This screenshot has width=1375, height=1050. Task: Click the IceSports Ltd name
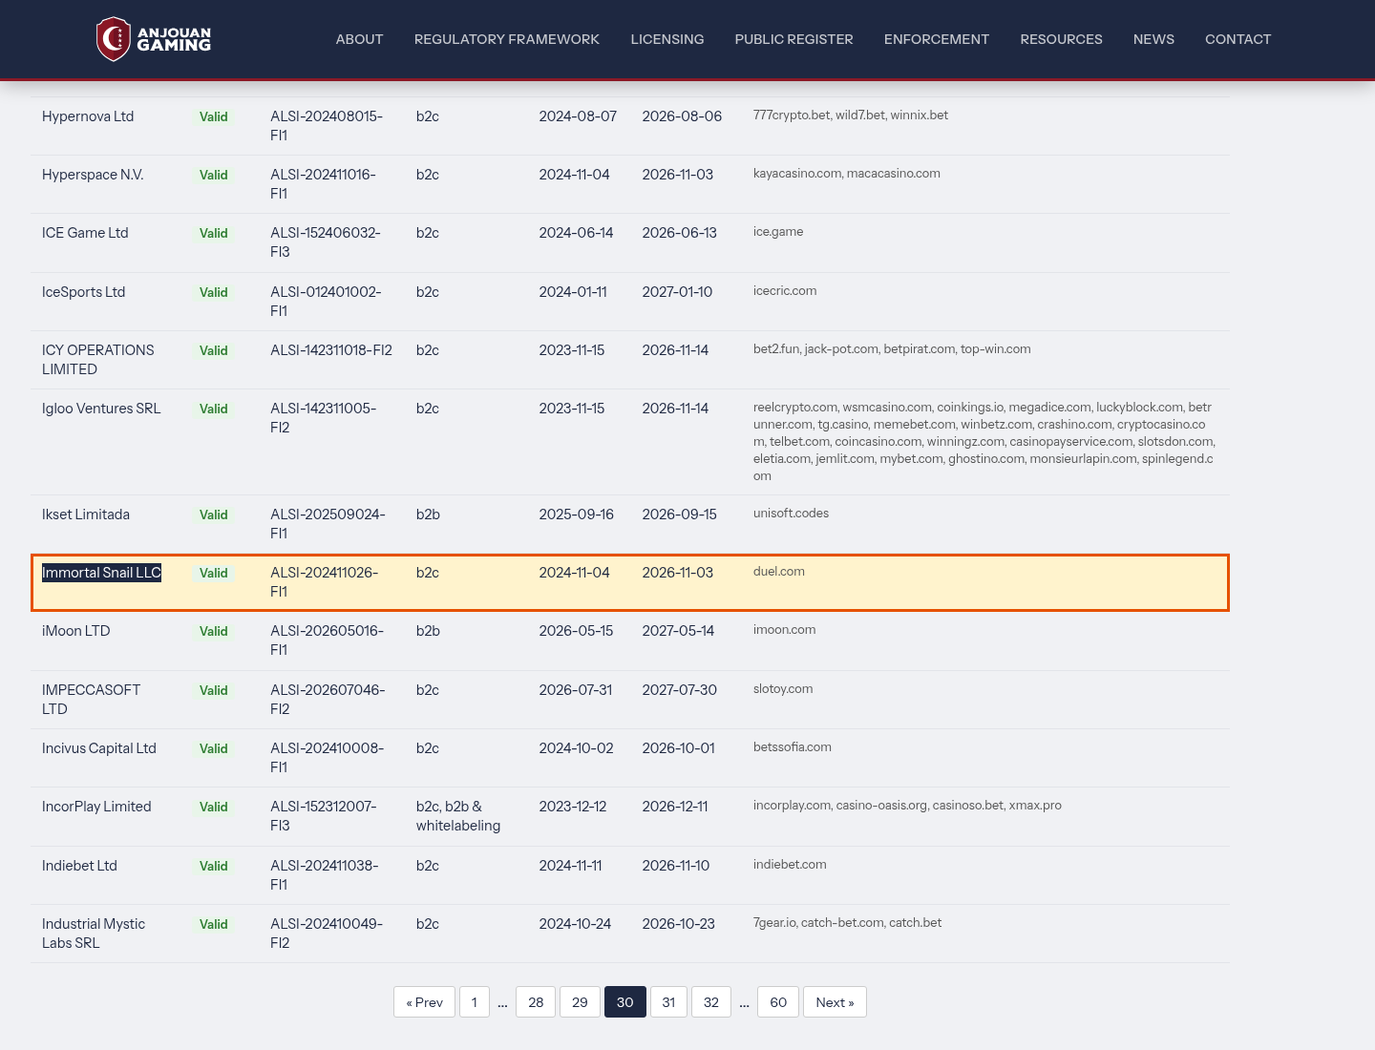[83, 292]
